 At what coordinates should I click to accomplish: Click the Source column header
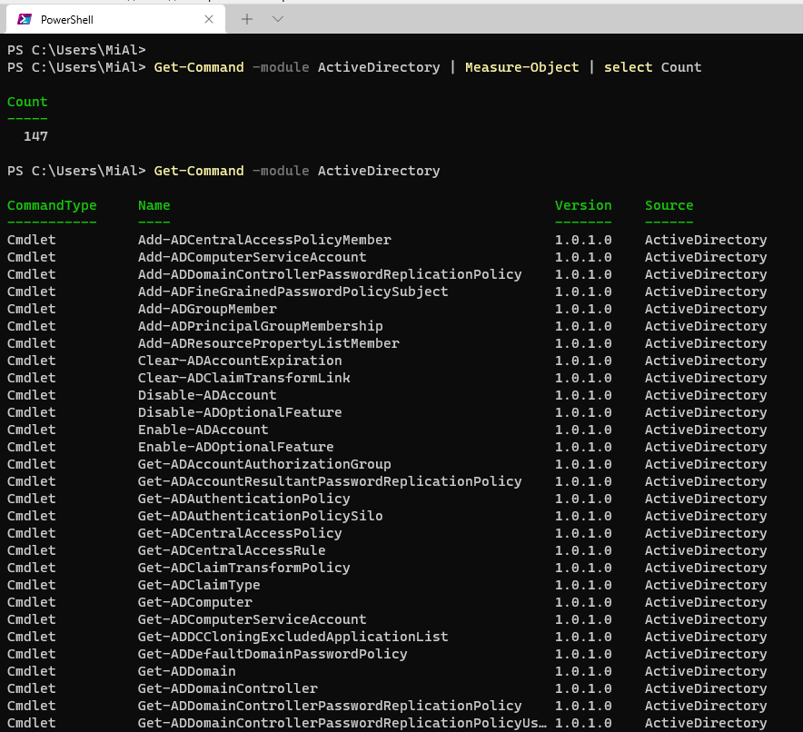point(669,205)
